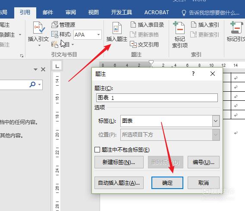Expand the search options arrow beside magnifier

pos(40,84)
